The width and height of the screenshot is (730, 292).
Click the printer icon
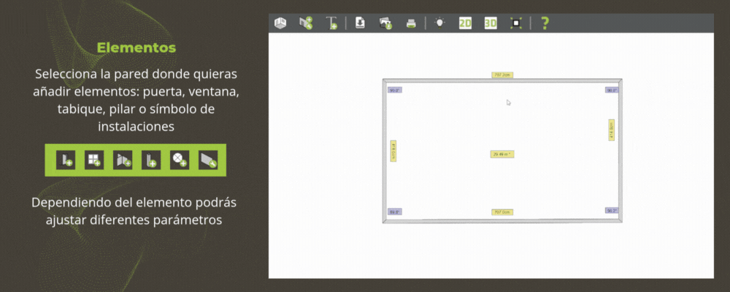(x=411, y=23)
